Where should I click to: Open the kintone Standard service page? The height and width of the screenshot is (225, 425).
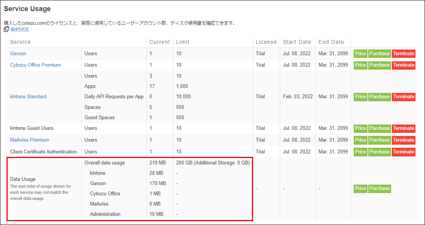(x=28, y=96)
